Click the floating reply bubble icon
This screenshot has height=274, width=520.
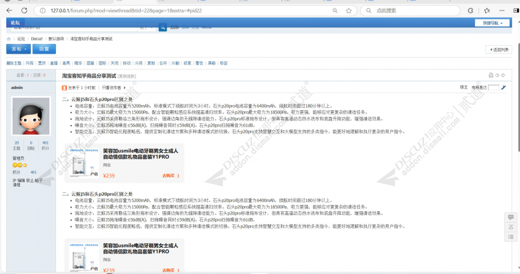(511, 217)
